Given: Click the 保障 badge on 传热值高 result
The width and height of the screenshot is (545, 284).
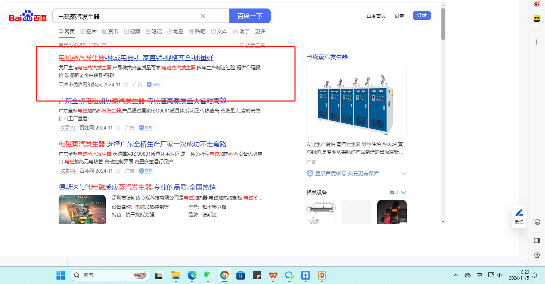Looking at the screenshot, I should point(146,128).
